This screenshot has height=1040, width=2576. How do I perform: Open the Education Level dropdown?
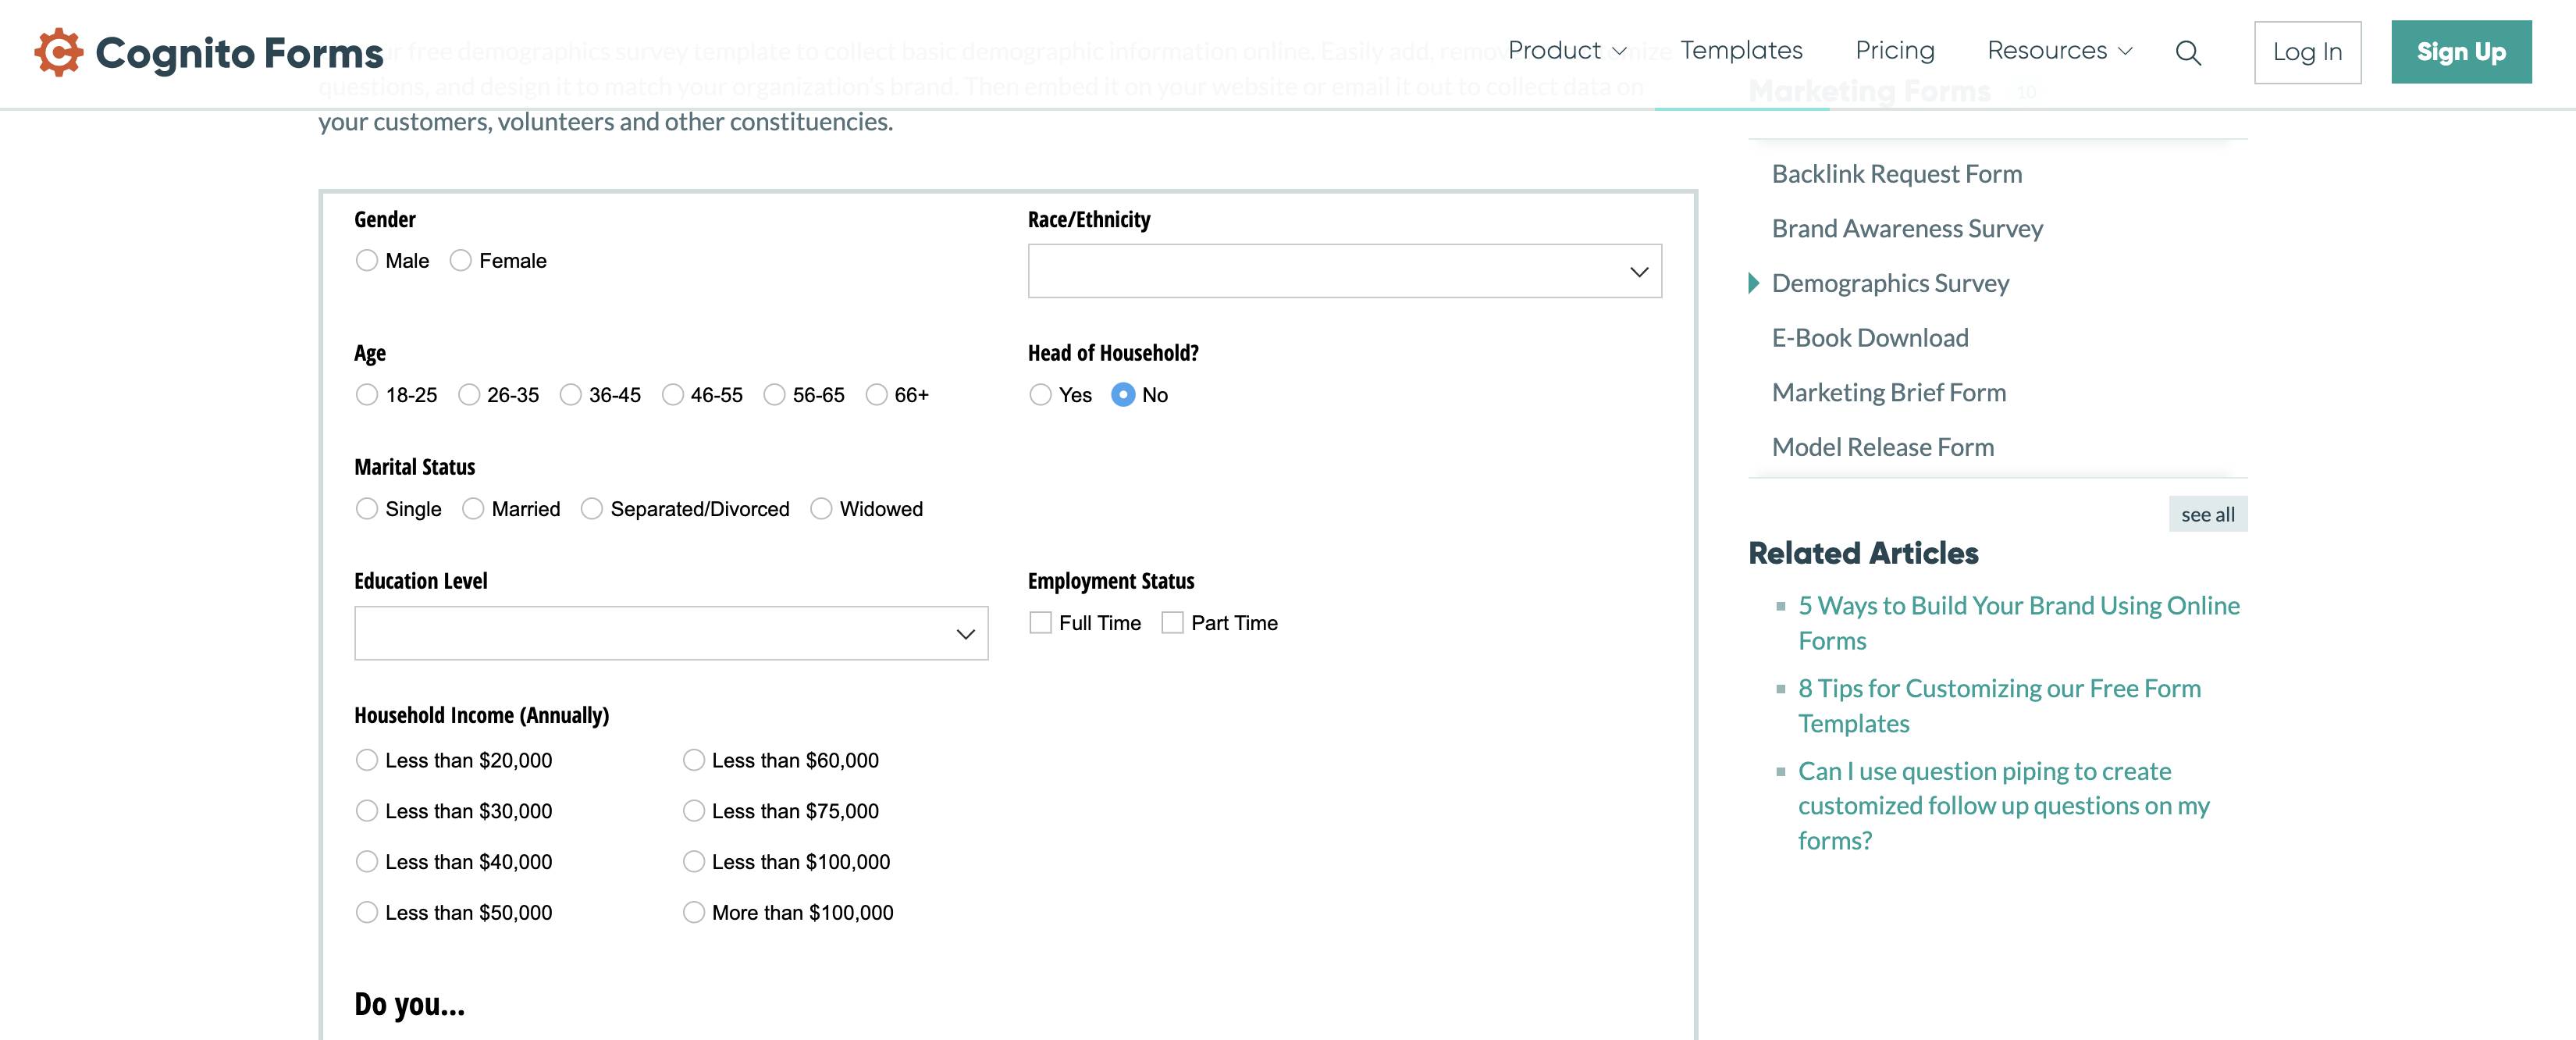(x=671, y=633)
